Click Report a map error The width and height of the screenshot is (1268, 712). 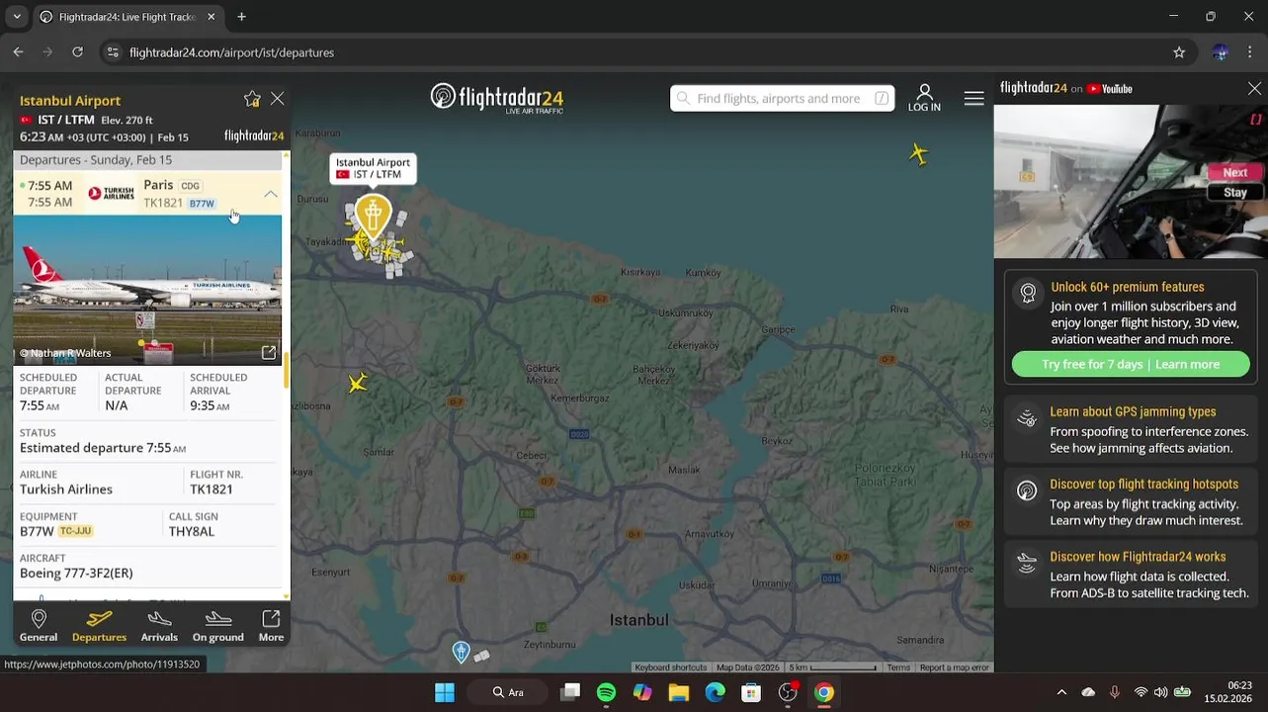click(954, 667)
